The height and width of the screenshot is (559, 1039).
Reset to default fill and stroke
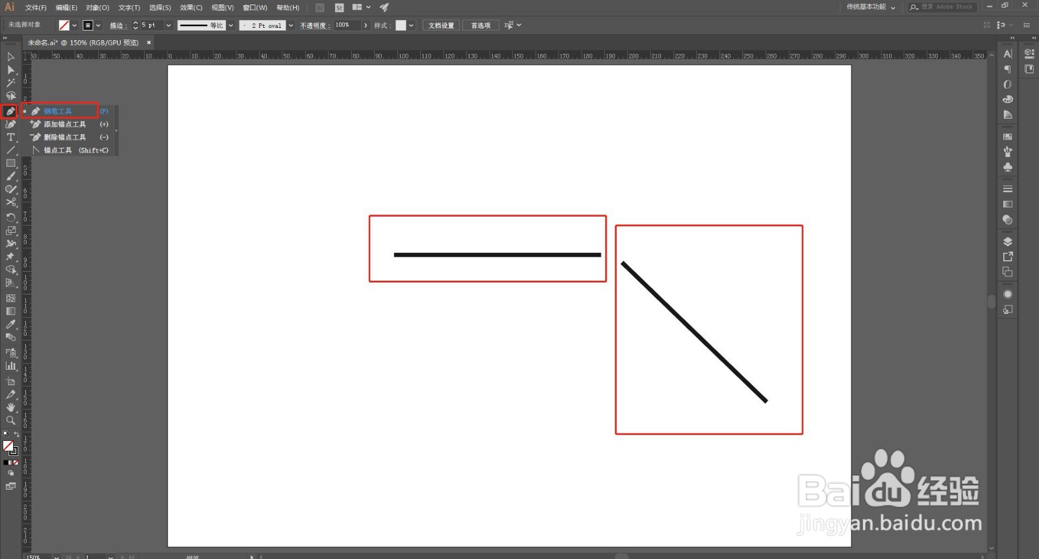point(6,434)
